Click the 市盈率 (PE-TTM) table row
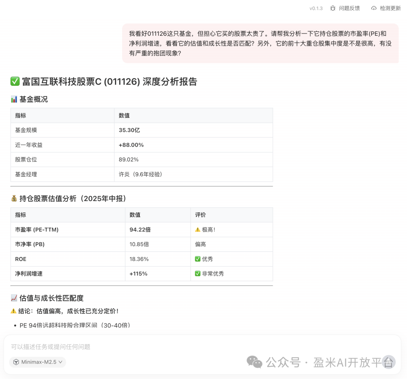This screenshot has width=407, height=379. (x=141, y=229)
